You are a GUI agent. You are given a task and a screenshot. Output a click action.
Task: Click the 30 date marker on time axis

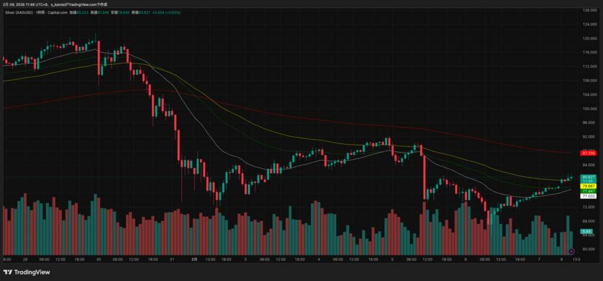pyautogui.click(x=98, y=259)
